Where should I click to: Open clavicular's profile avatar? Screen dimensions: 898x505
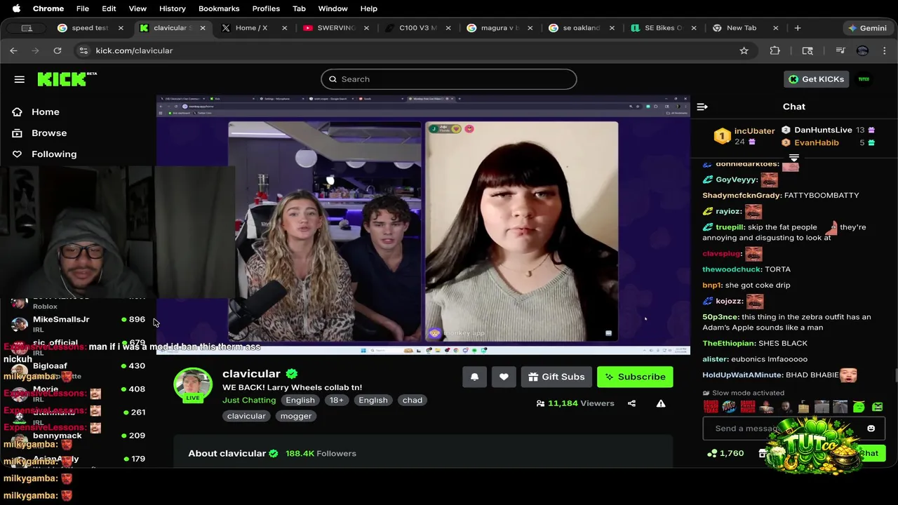pos(193,384)
